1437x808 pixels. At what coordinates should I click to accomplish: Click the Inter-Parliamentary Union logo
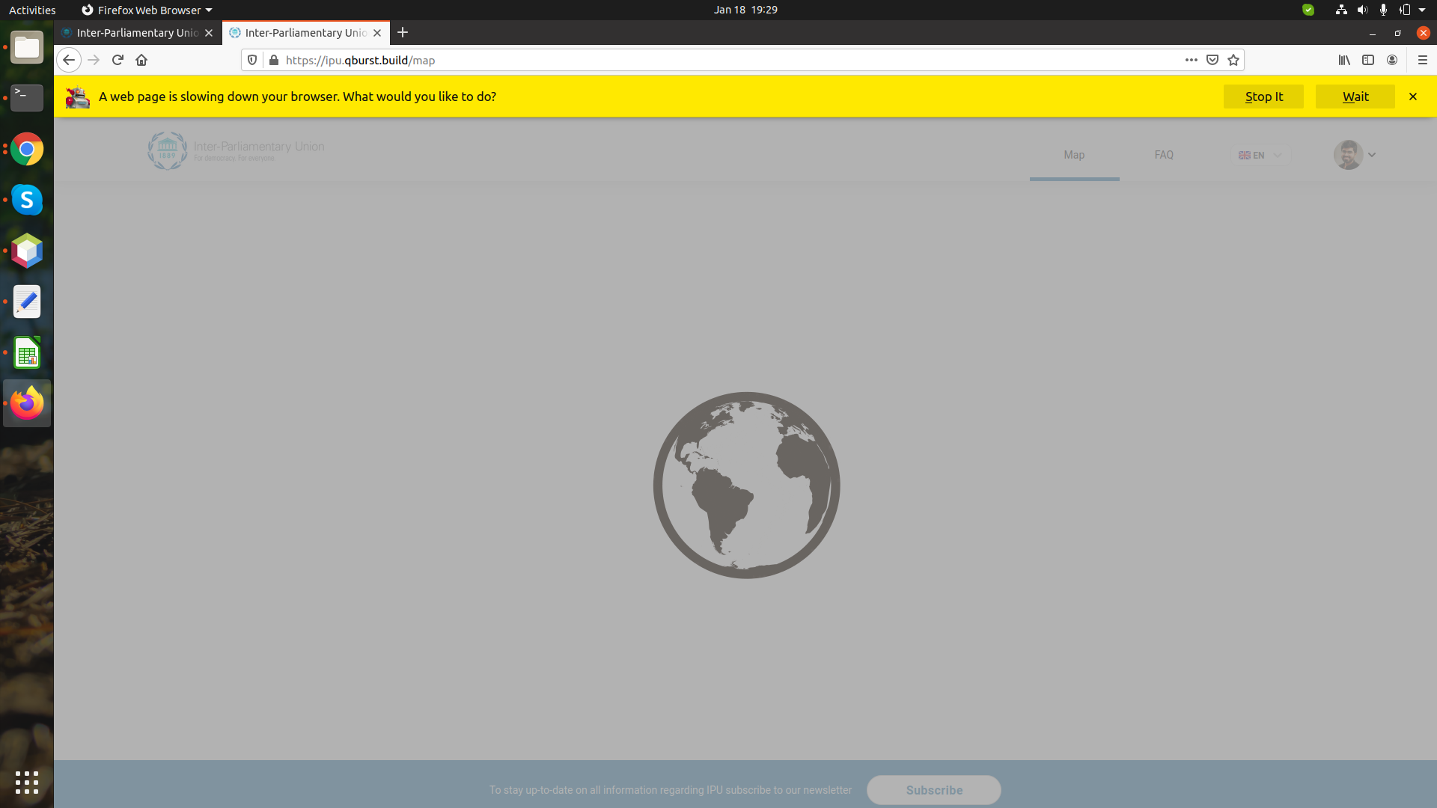point(235,150)
